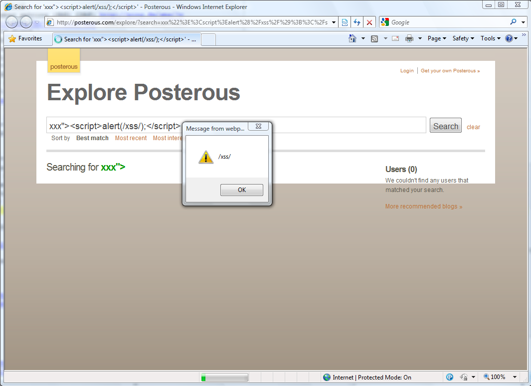The width and height of the screenshot is (531, 386).
Task: Click the RSS feeds icon
Action: coord(374,38)
